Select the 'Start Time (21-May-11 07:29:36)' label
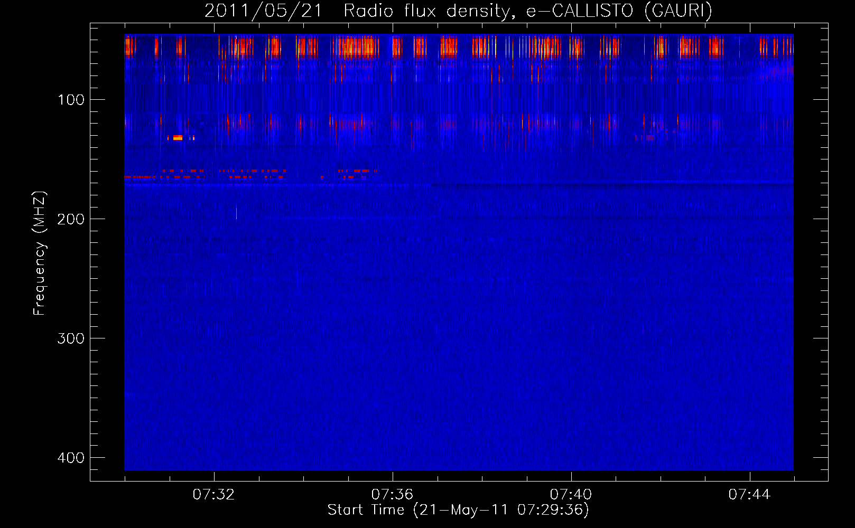855x528 pixels. pos(458,510)
